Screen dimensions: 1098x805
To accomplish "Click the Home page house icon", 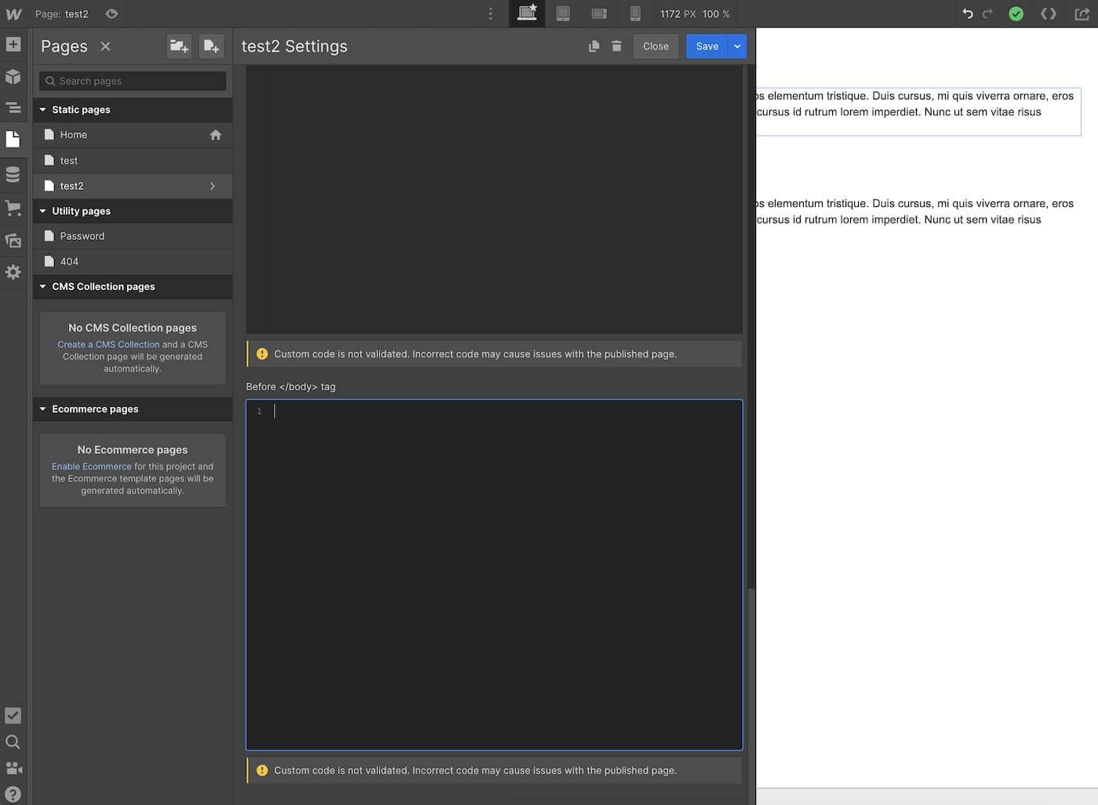I will 216,135.
